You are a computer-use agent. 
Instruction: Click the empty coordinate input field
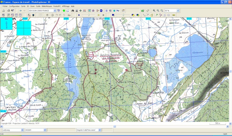tap(61, 130)
